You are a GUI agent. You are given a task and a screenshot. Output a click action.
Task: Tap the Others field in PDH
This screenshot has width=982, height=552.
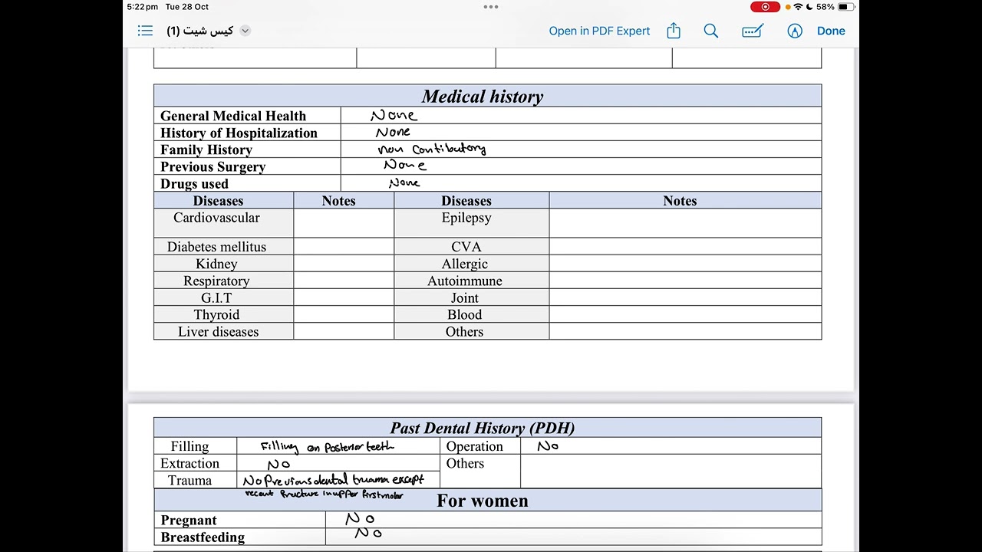[x=671, y=471]
